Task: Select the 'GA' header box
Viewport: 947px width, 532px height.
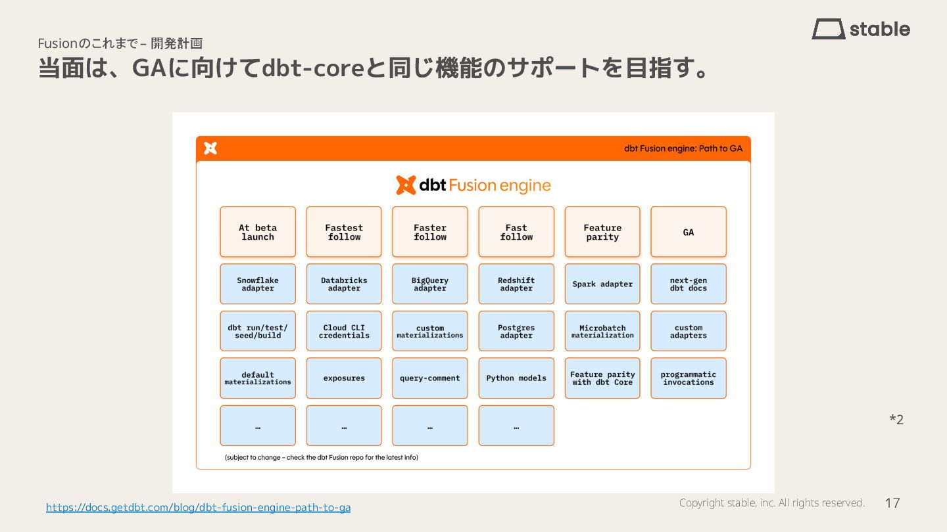Action: point(689,232)
